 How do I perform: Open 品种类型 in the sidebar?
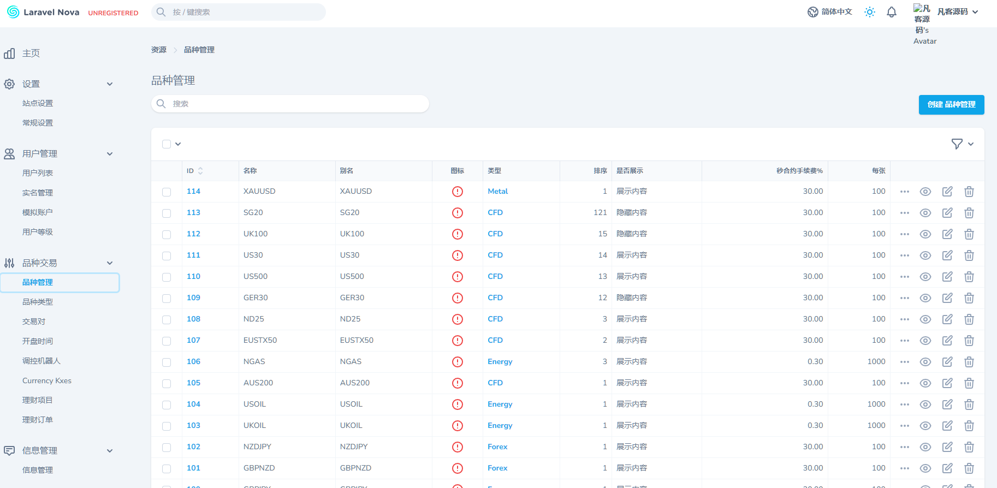(x=38, y=302)
